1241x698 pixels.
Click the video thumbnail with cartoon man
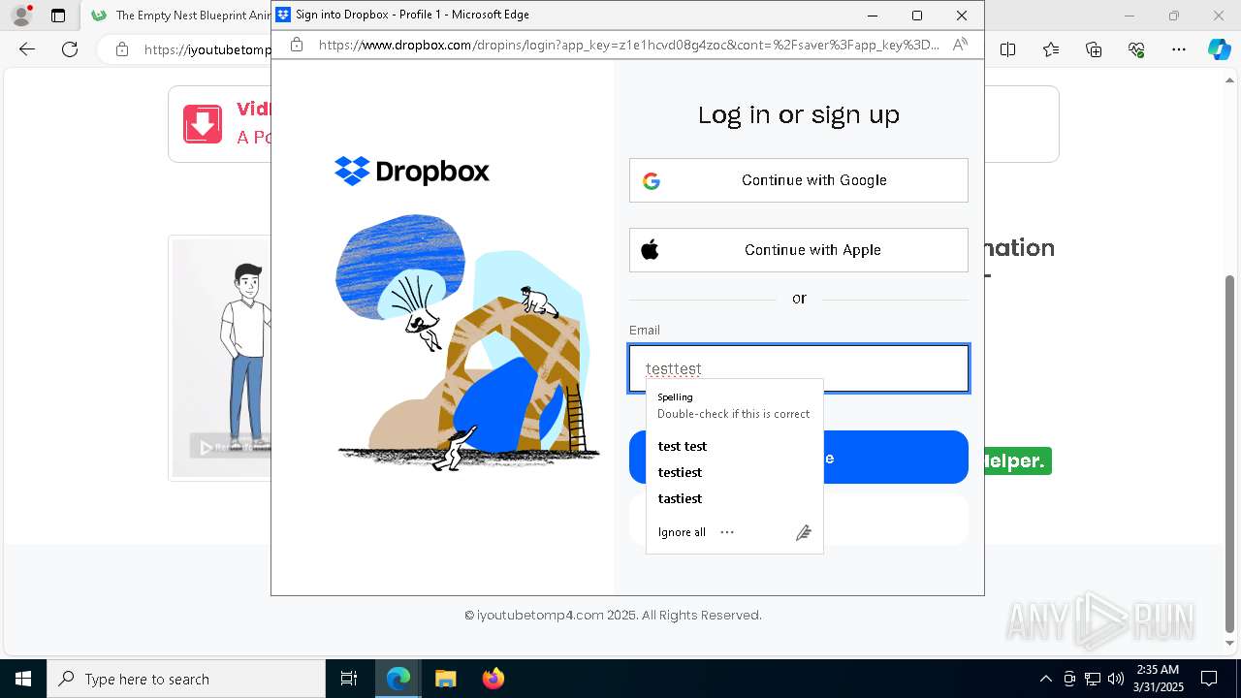(x=222, y=358)
